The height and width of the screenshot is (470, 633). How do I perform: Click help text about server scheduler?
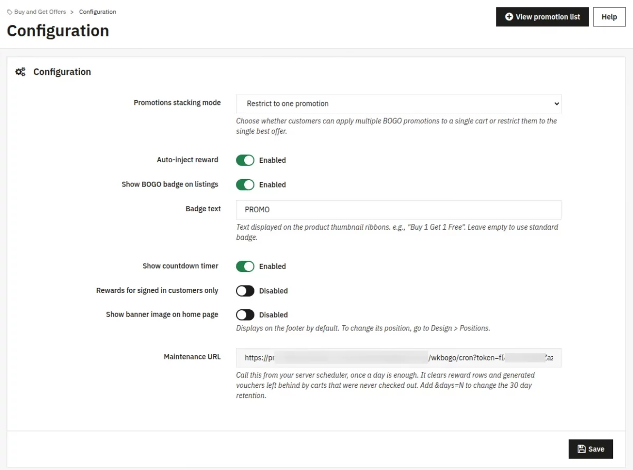pos(386,385)
